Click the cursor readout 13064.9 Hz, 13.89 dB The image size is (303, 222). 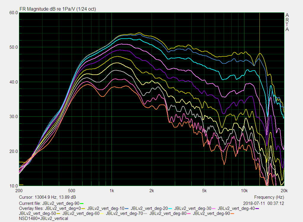(55, 197)
